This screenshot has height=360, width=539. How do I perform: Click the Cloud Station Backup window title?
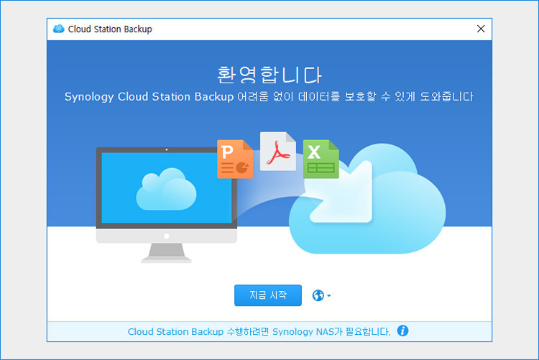click(110, 29)
